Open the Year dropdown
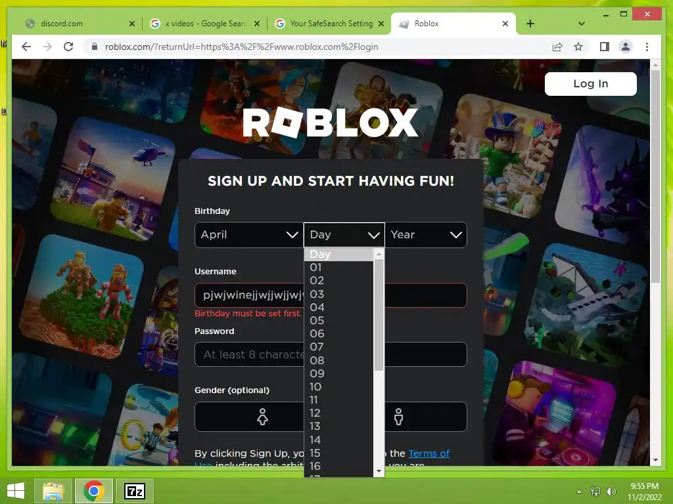This screenshot has height=504, width=673. (x=426, y=235)
